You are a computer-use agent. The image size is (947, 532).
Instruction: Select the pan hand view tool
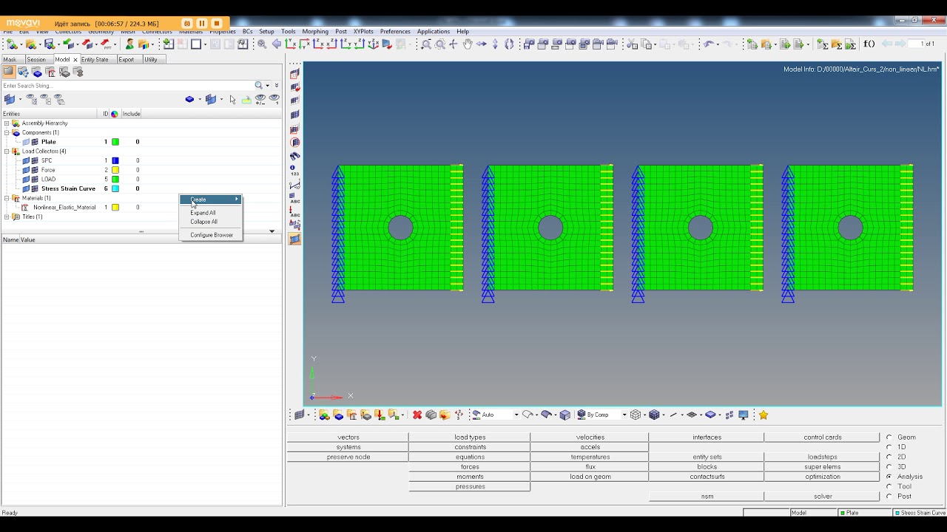[468, 44]
